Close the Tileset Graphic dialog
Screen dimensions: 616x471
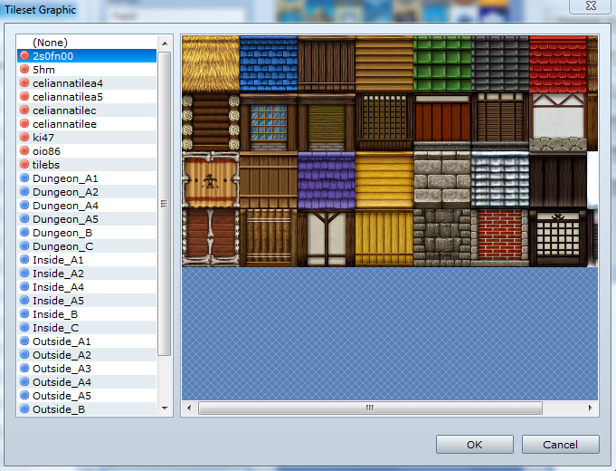click(591, 5)
